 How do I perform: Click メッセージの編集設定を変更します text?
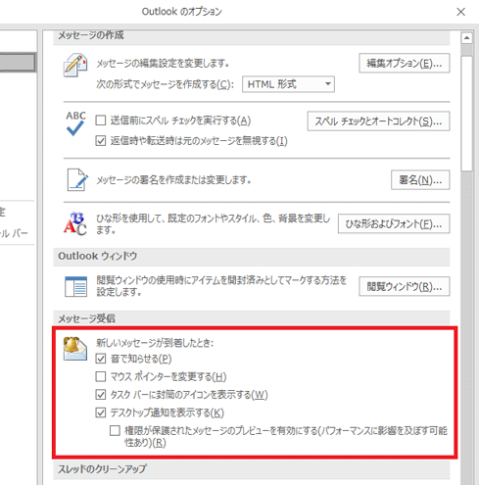pos(163,63)
